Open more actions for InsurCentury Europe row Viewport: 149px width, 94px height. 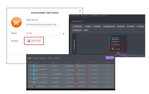[x=111, y=74]
